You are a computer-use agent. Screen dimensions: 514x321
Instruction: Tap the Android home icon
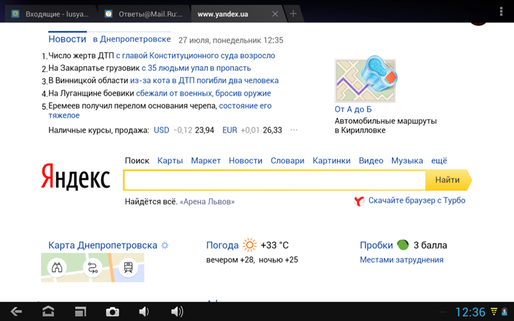48,311
